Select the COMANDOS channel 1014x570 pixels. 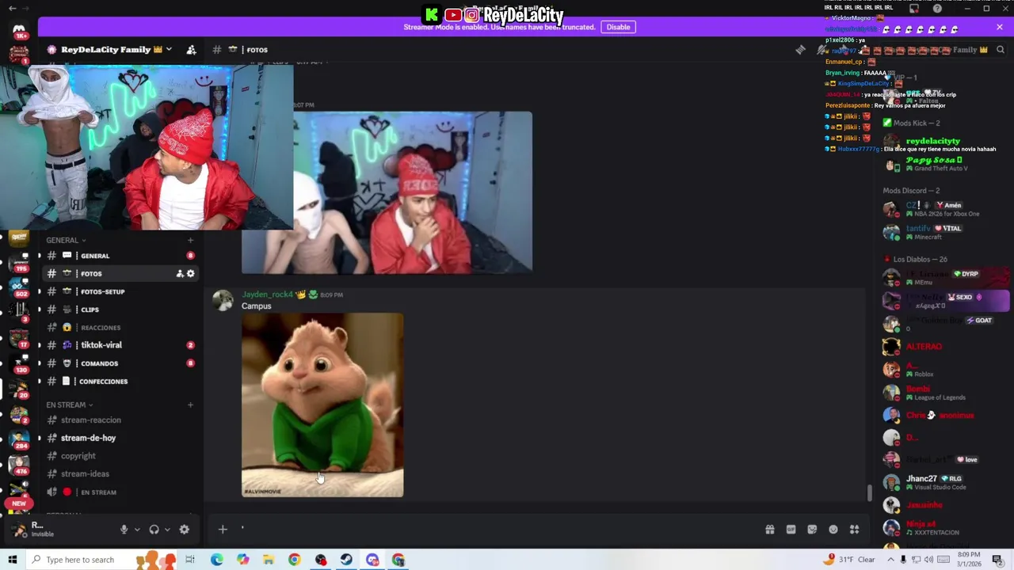point(119,363)
